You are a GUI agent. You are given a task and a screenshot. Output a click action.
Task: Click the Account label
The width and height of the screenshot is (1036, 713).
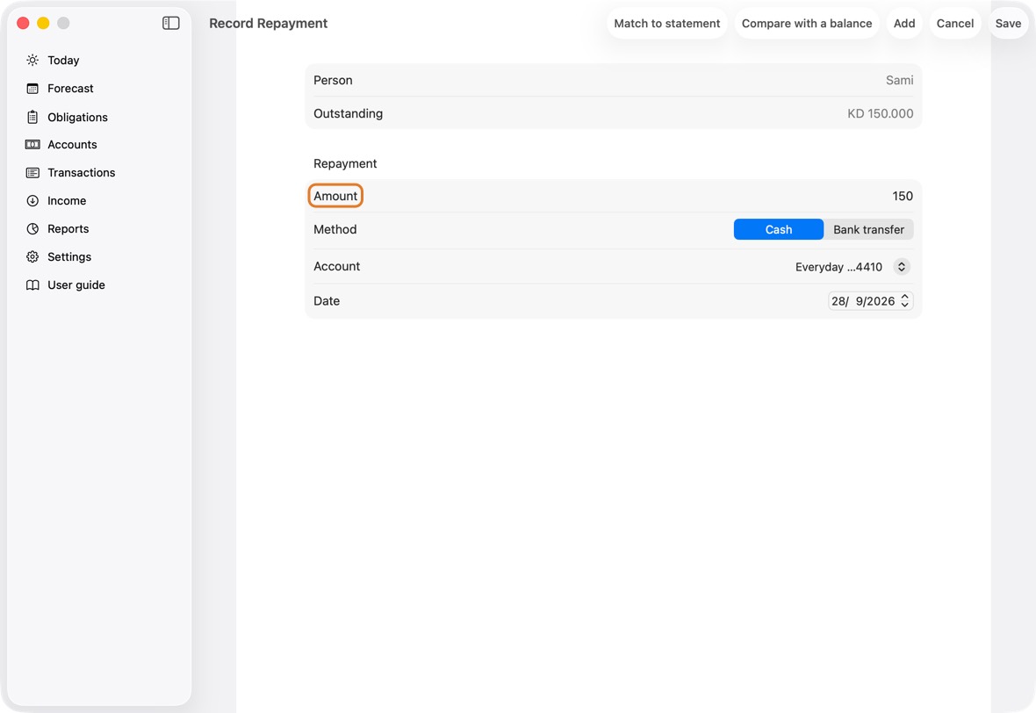[x=336, y=266]
